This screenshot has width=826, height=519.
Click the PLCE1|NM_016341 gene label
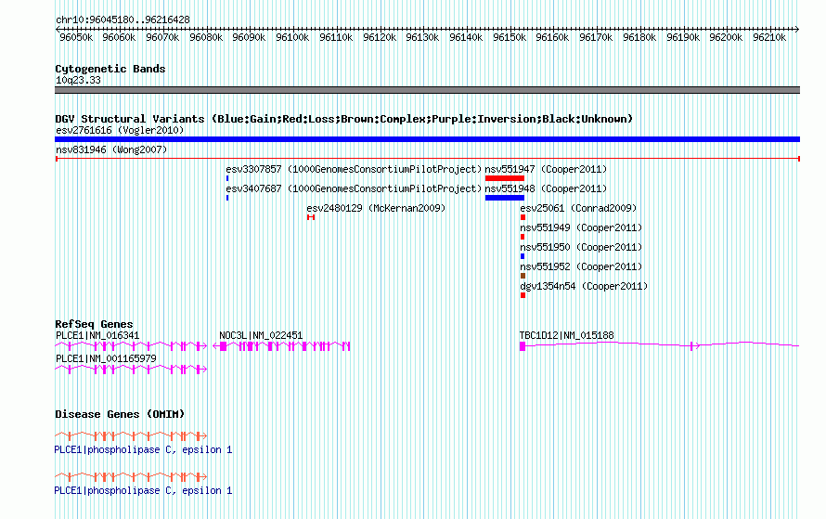[97, 336]
